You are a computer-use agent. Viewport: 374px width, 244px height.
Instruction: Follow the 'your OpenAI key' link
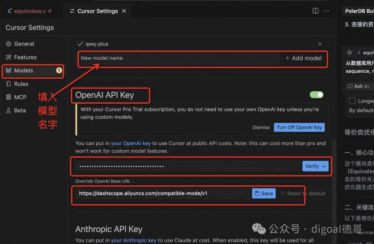click(x=131, y=143)
